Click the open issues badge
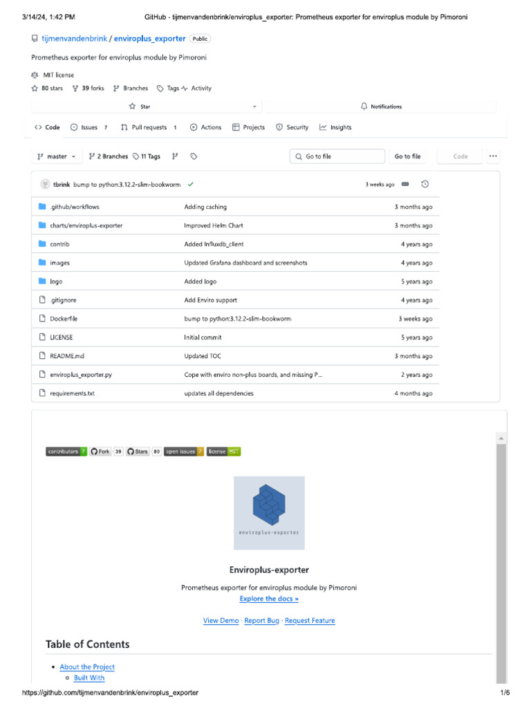 point(184,451)
